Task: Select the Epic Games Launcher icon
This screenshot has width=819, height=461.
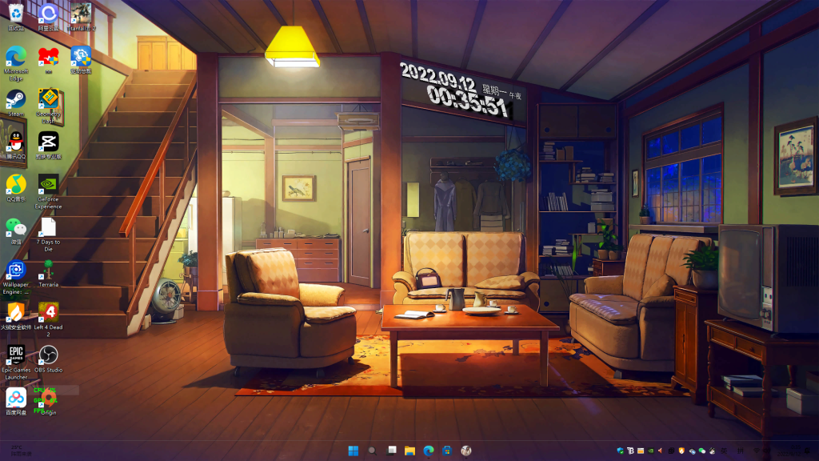Action: tap(16, 355)
